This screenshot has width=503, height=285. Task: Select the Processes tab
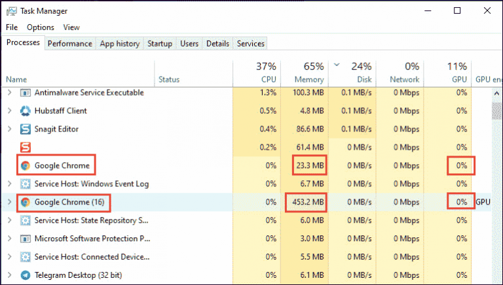click(x=23, y=42)
